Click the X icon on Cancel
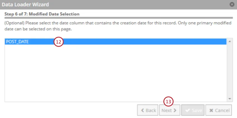The image size is (237, 118). 211,110
